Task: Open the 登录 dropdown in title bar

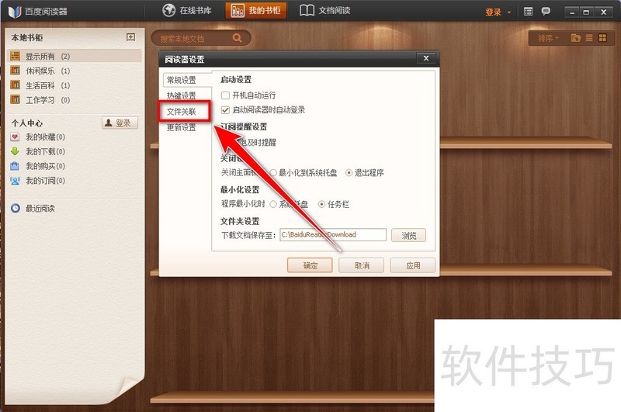Action: [x=498, y=12]
